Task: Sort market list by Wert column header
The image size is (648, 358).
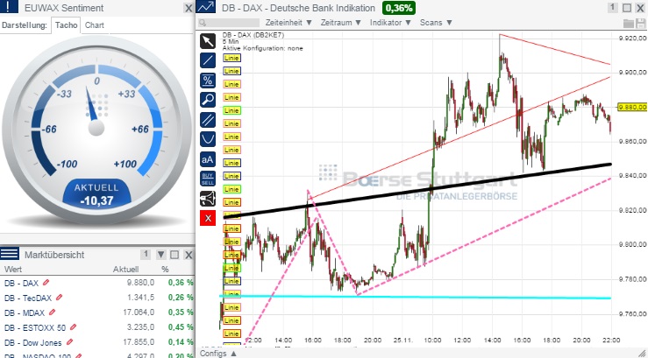Action: pos(13,270)
